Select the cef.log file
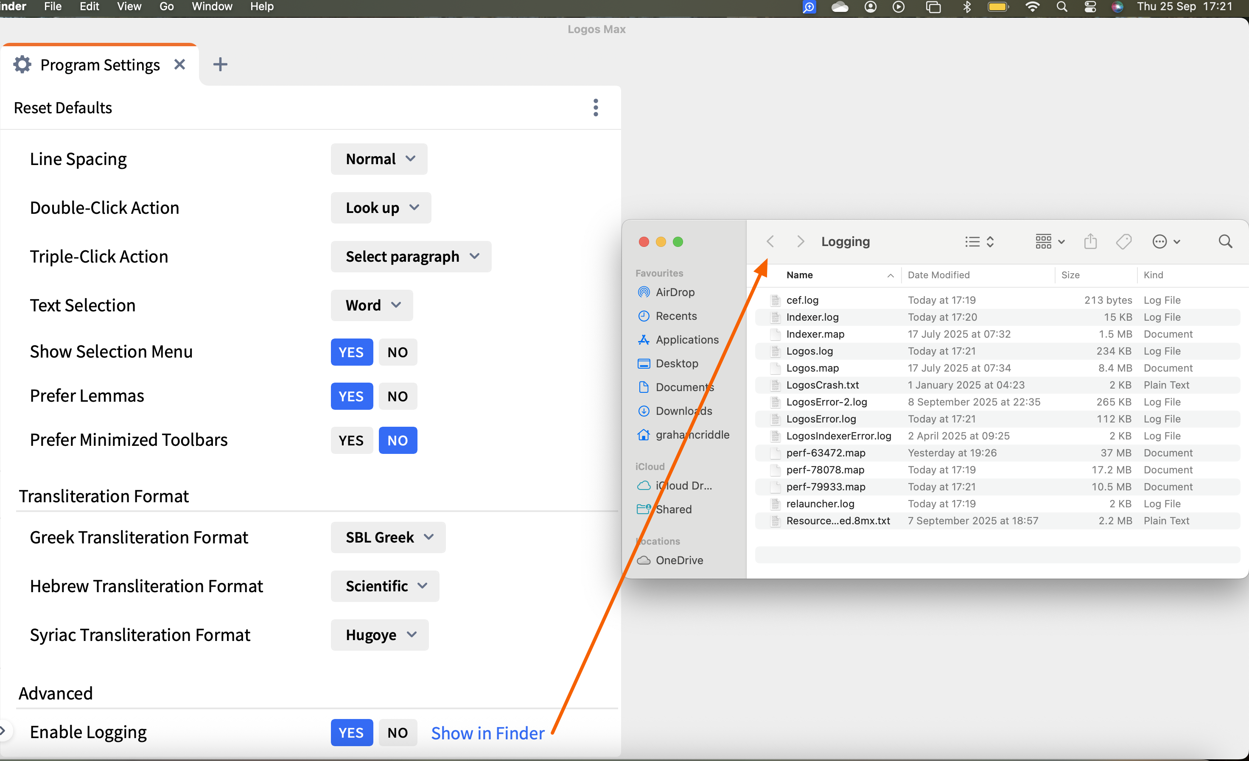 (997, 300)
